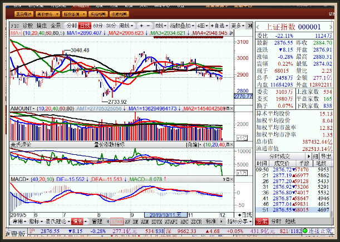Click the 擒庄 button
The height and width of the screenshot is (242, 340).
(42, 26)
